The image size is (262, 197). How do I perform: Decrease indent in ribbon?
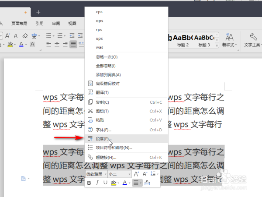click(x=72, y=36)
